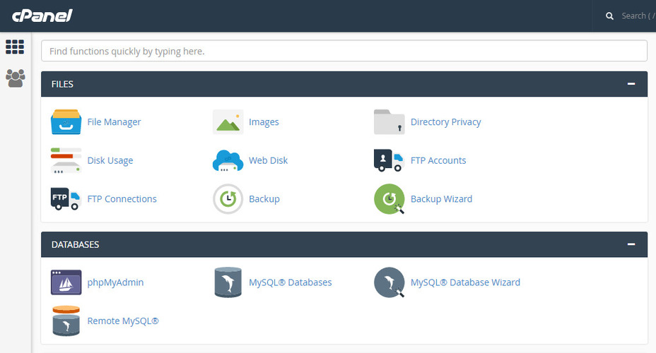The height and width of the screenshot is (353, 656).
Task: Open the File Manager icon
Action: click(x=66, y=122)
